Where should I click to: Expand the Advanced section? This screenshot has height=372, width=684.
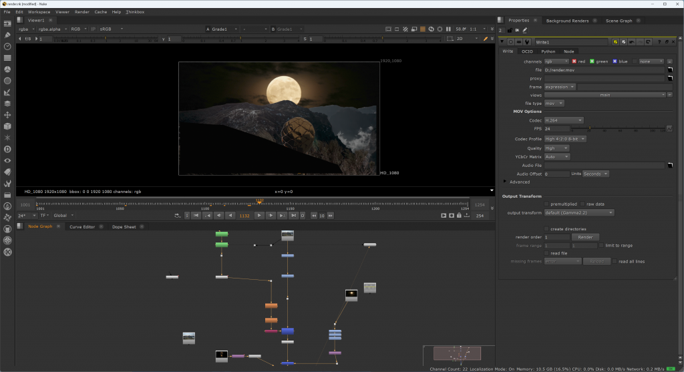[505, 182]
